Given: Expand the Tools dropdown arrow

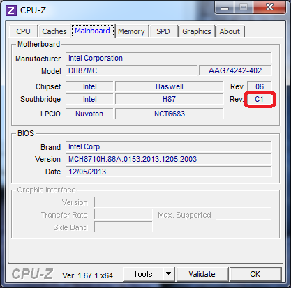Looking at the screenshot, I should pyautogui.click(x=169, y=274).
